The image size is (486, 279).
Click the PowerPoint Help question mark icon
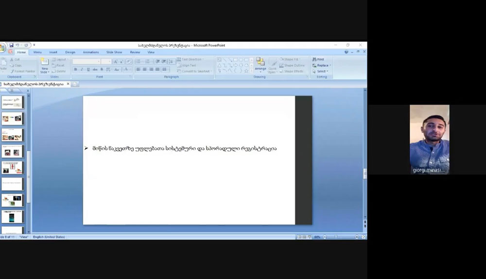347,52
